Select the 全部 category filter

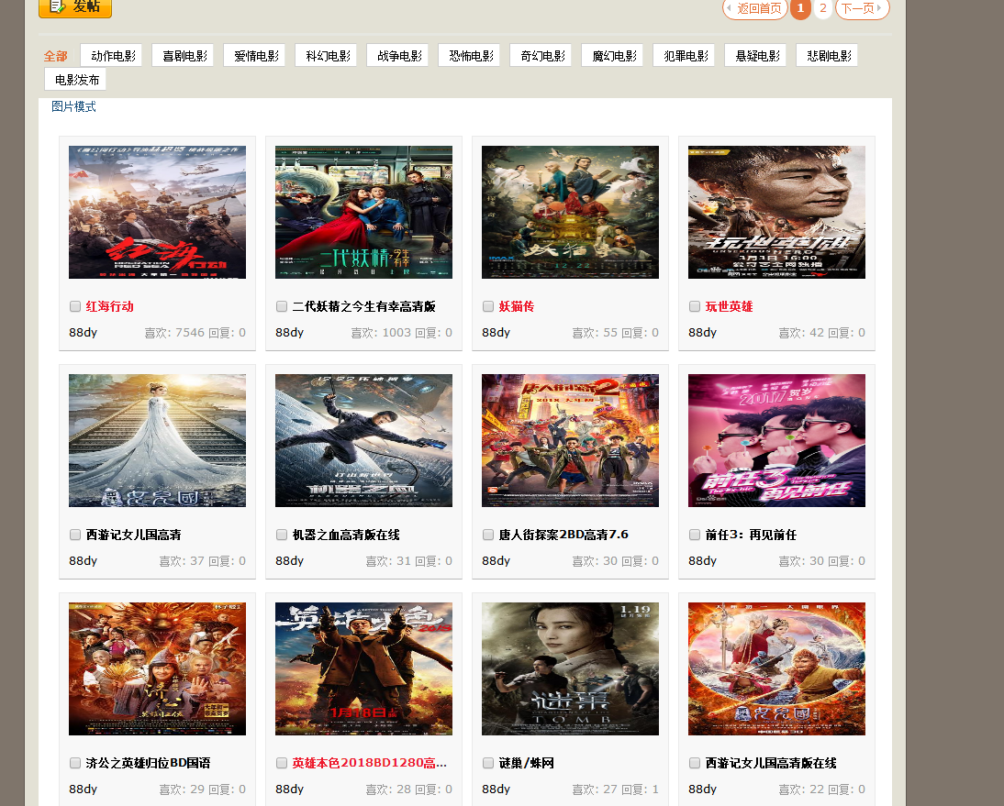(x=56, y=56)
